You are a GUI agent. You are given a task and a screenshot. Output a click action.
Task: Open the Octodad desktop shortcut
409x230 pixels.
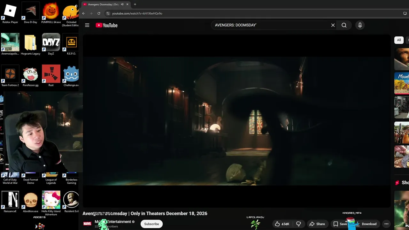point(71,15)
